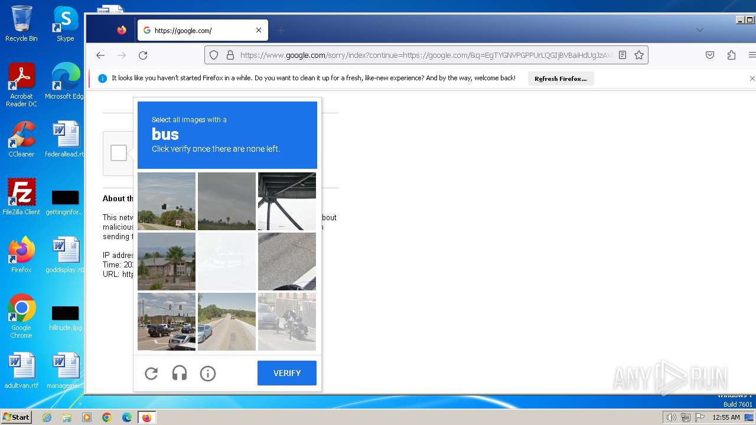The height and width of the screenshot is (425, 756).
Task: Dismiss the refresh Firefox notification bar
Action: [752, 79]
